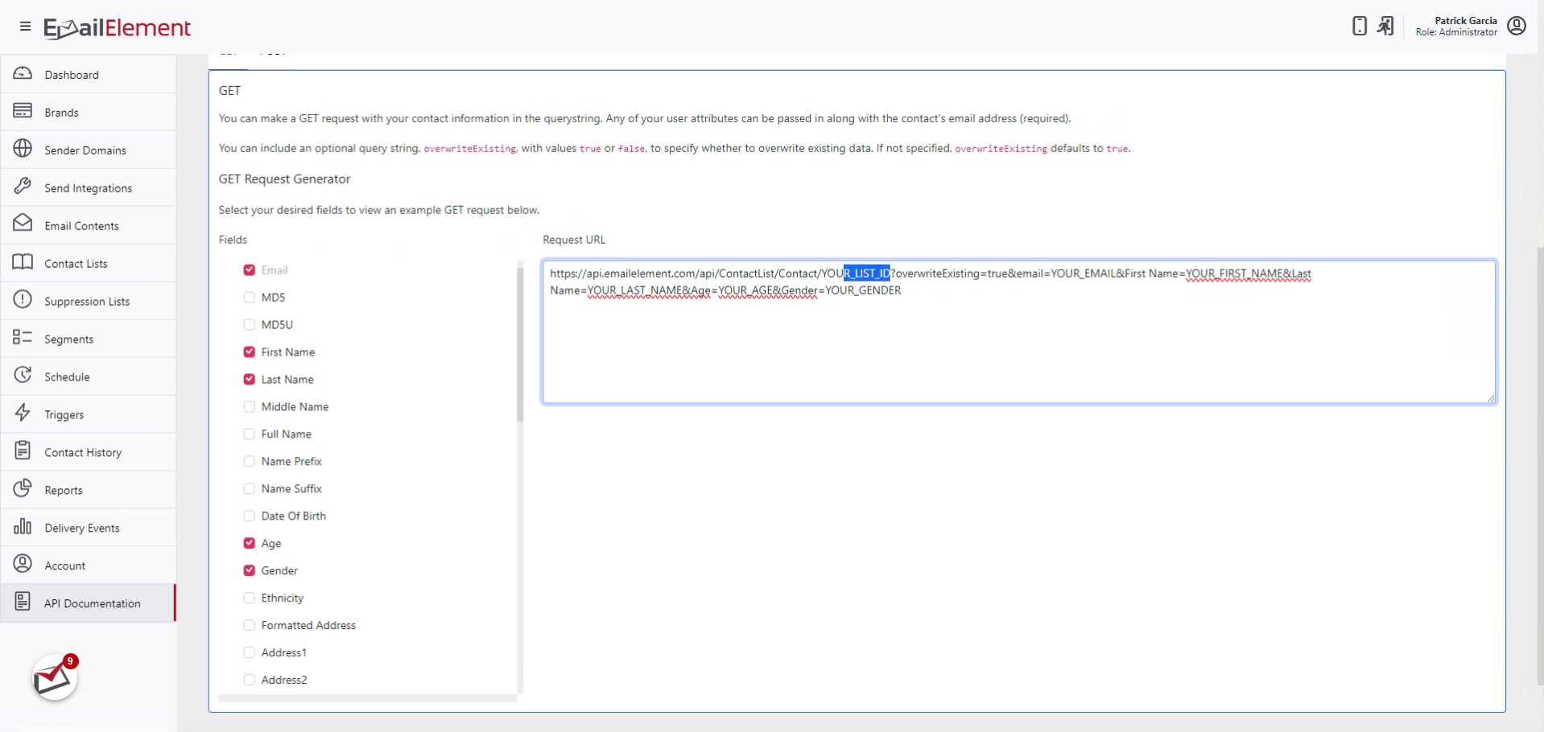Check the MD5U field checkbox
This screenshot has width=1544, height=732.
pyautogui.click(x=250, y=325)
